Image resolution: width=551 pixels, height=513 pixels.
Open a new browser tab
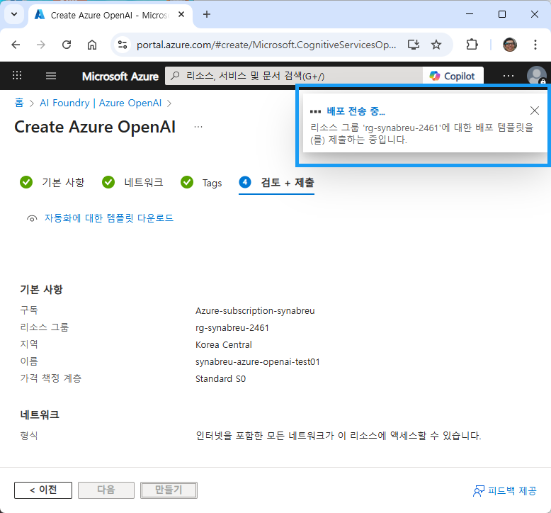point(207,14)
